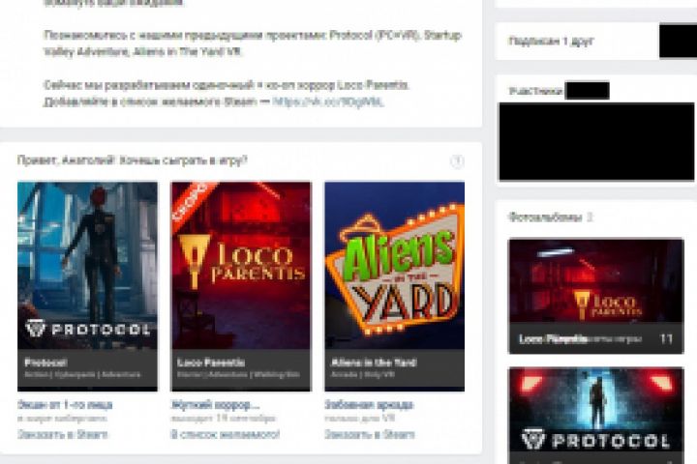
Task: Open the 'Жуткий хоррор...' link
Action: pos(216,404)
